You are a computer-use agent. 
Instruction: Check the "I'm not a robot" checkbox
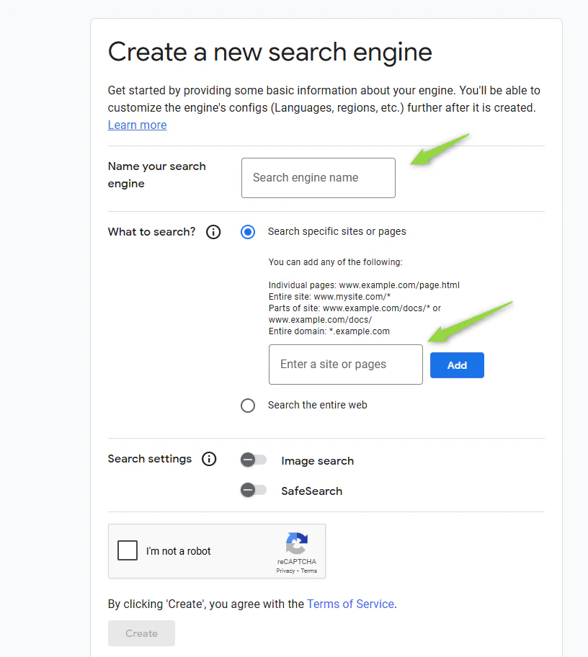[127, 550]
